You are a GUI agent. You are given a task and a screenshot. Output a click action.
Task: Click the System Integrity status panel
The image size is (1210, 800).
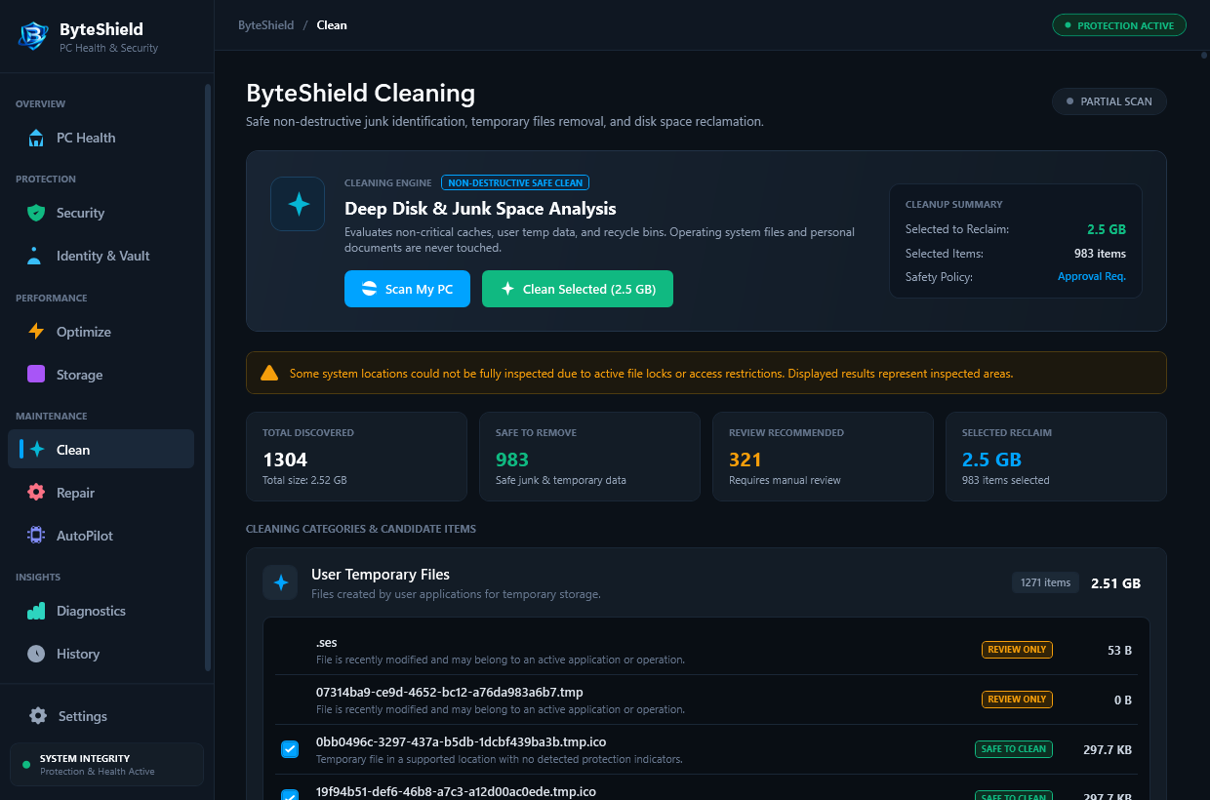click(x=106, y=765)
